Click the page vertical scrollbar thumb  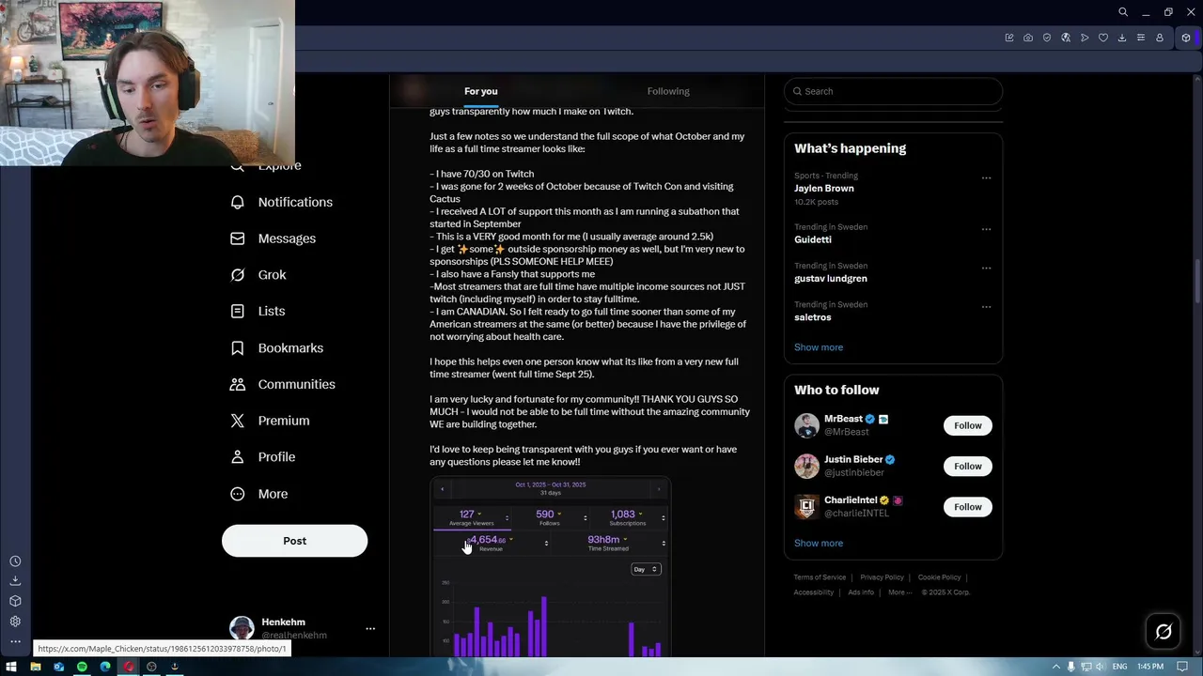[x=1196, y=280]
